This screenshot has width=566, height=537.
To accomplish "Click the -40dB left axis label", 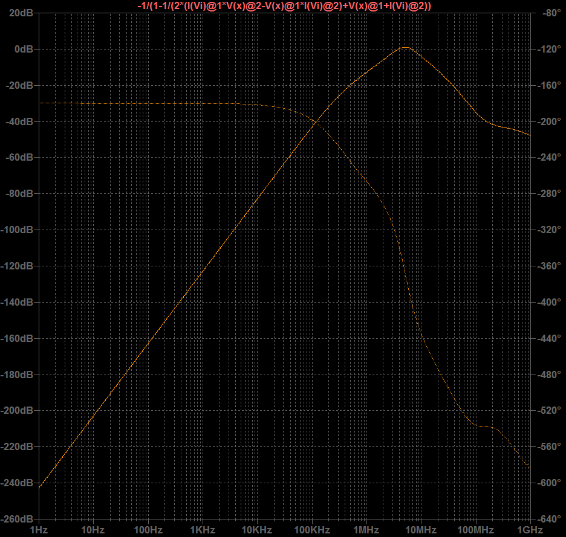I will 19,121.
